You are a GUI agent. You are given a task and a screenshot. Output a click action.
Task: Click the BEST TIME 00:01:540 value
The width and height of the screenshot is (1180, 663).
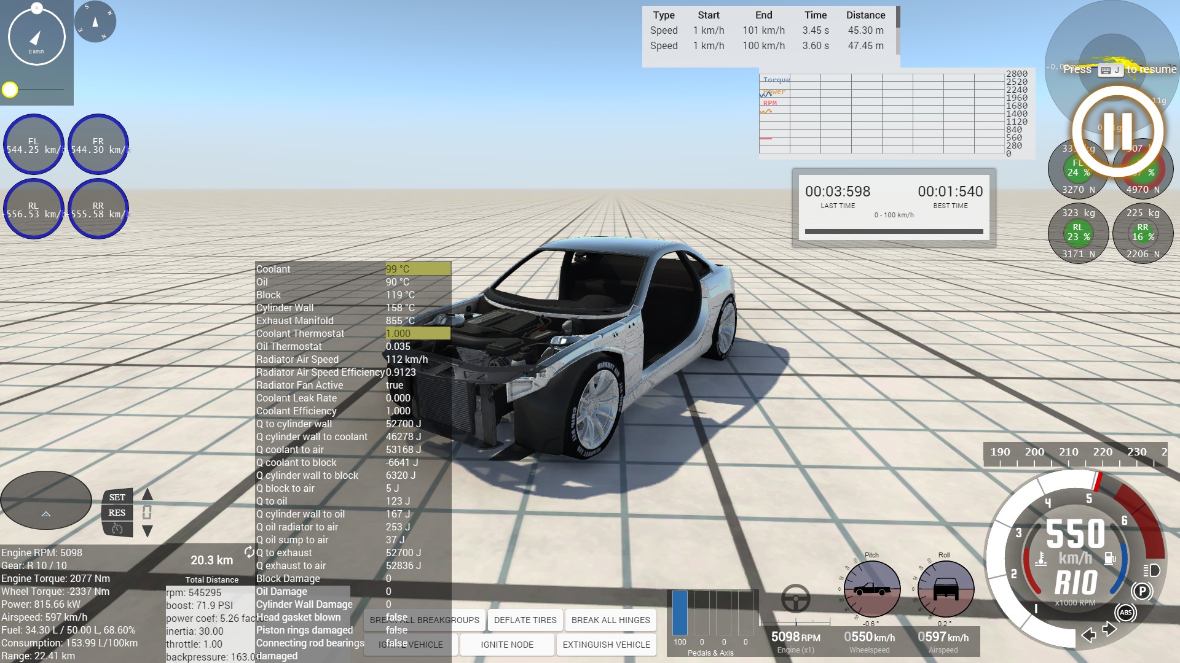(x=950, y=192)
